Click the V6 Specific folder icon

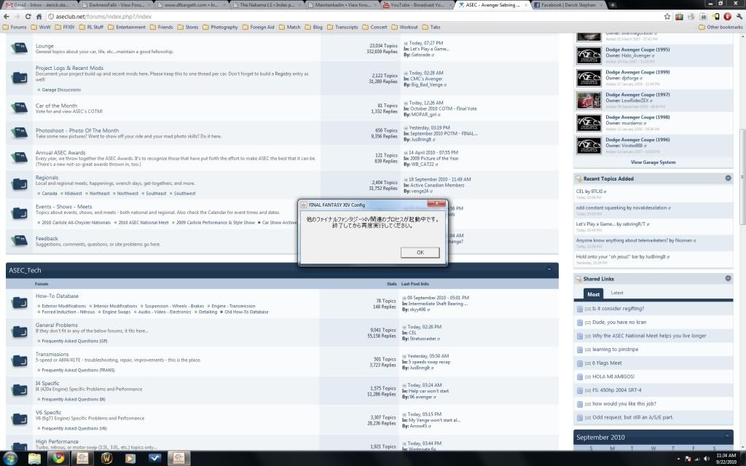(19, 419)
